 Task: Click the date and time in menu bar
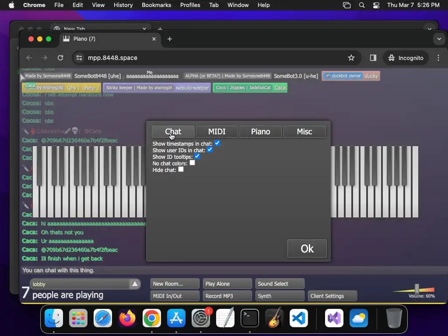click(x=413, y=5)
